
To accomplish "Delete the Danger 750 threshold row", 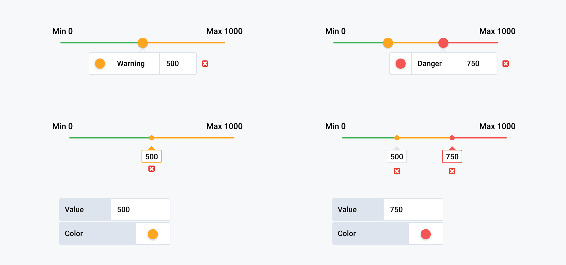I will coord(506,64).
